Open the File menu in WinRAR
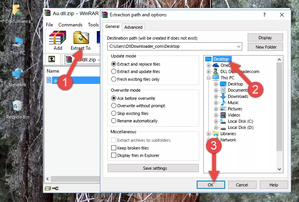299x202 pixels. pos(49,25)
